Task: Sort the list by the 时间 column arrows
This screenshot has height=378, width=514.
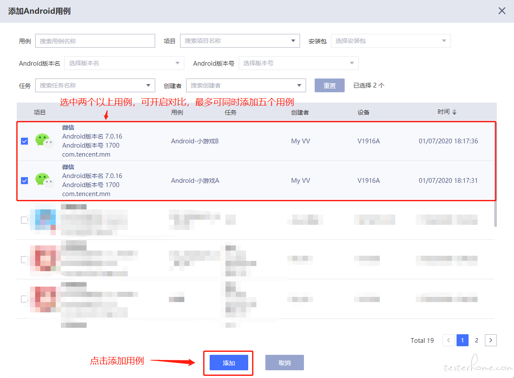Action: [454, 112]
